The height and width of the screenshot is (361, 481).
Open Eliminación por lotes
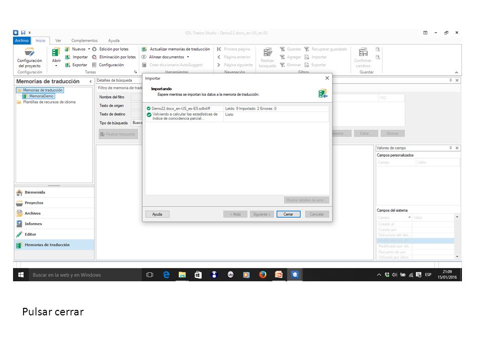tap(114, 57)
